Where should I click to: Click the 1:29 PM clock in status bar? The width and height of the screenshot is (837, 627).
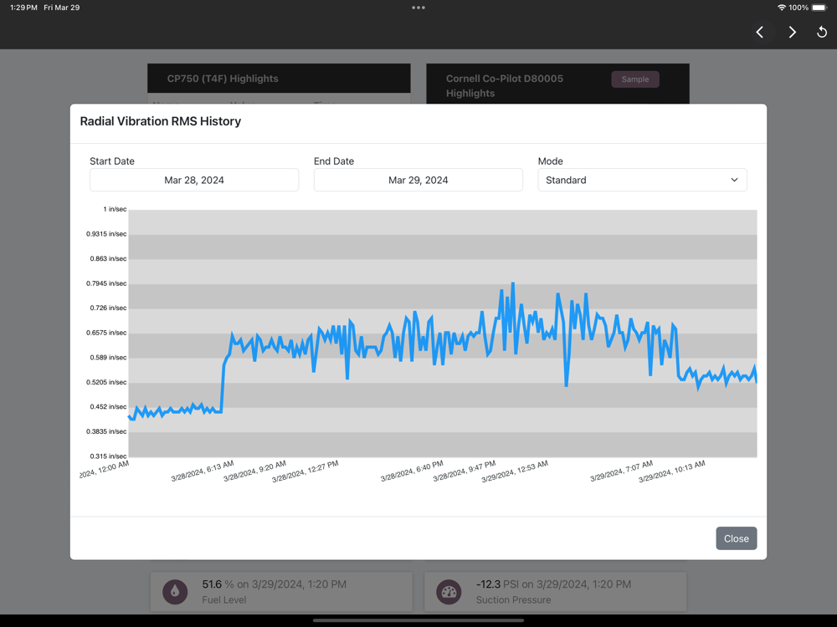23,8
